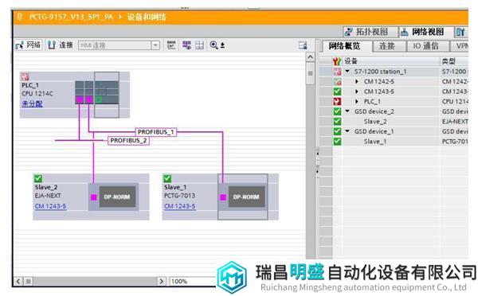
Task: Click the 未分配 link under PLC_1
Action: click(32, 104)
